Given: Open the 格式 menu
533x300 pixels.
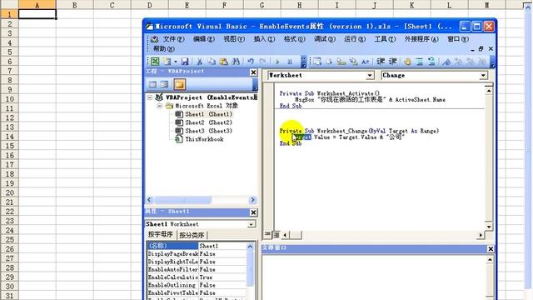Looking at the screenshot, I should coord(294,39).
